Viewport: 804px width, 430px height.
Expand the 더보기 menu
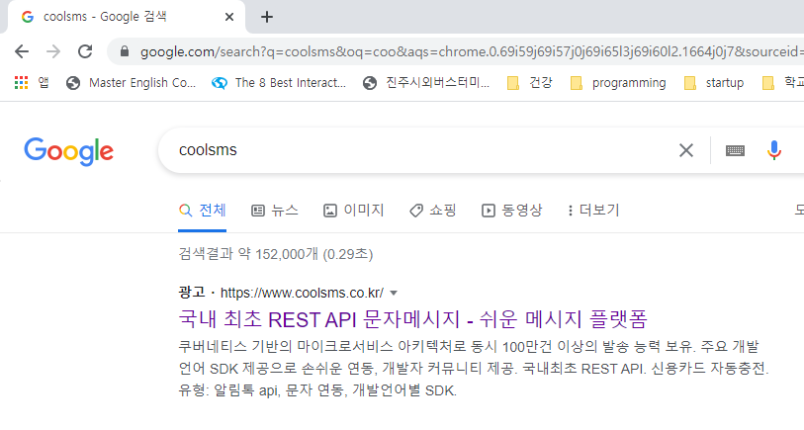[x=593, y=211]
